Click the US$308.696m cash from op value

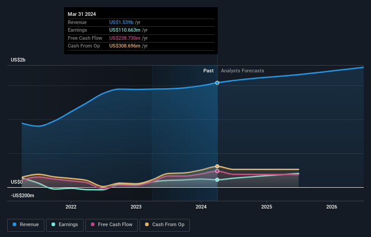coord(125,46)
